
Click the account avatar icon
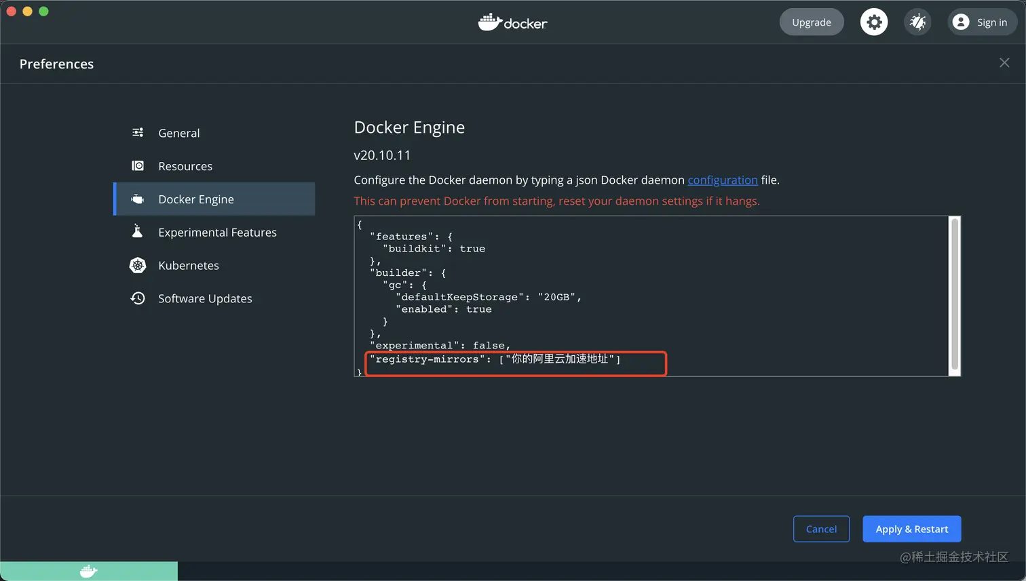click(x=961, y=22)
